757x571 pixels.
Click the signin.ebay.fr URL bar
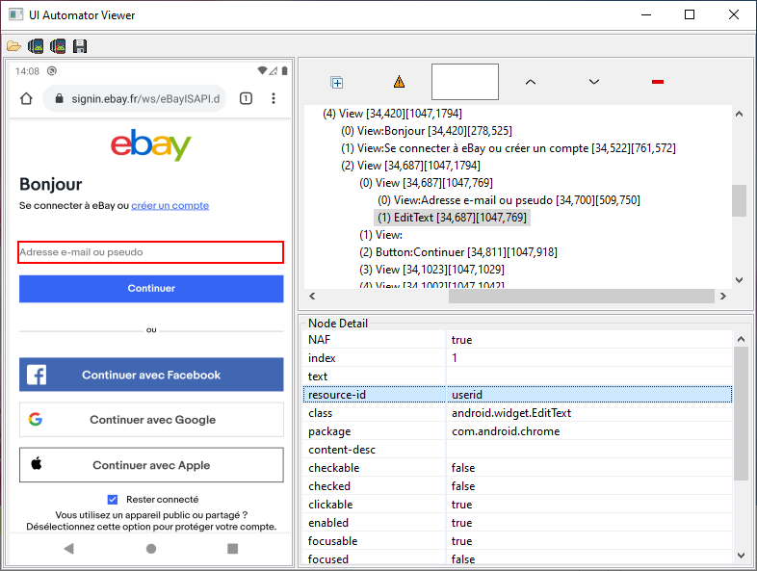click(x=135, y=98)
